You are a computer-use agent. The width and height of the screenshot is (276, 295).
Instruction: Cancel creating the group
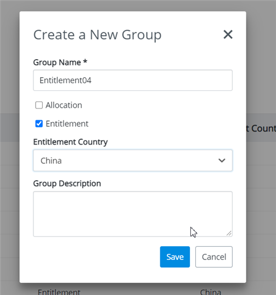tap(214, 257)
